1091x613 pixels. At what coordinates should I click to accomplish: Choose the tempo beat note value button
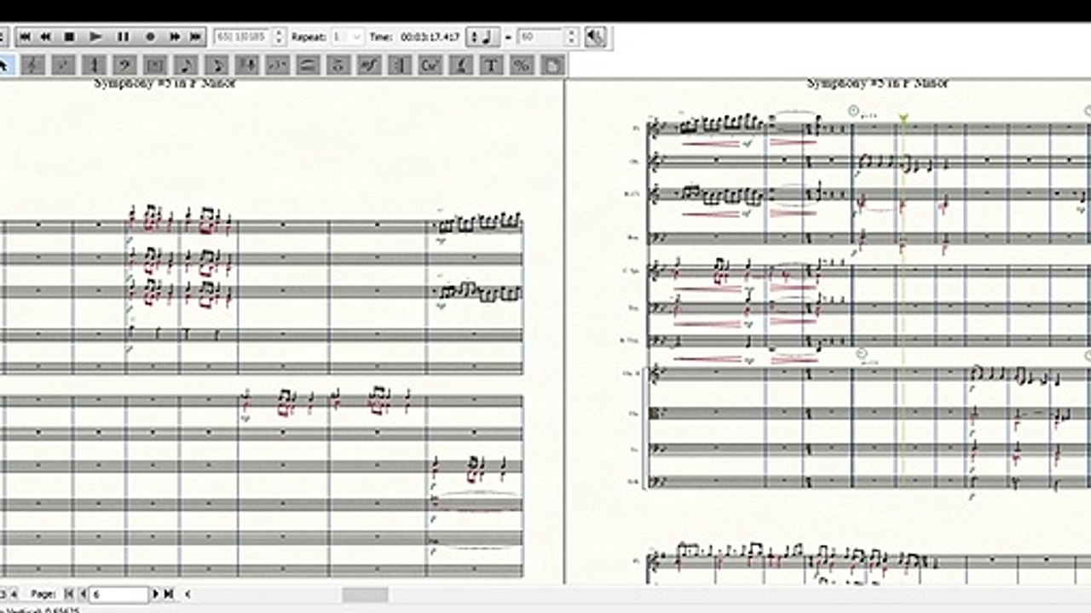485,37
